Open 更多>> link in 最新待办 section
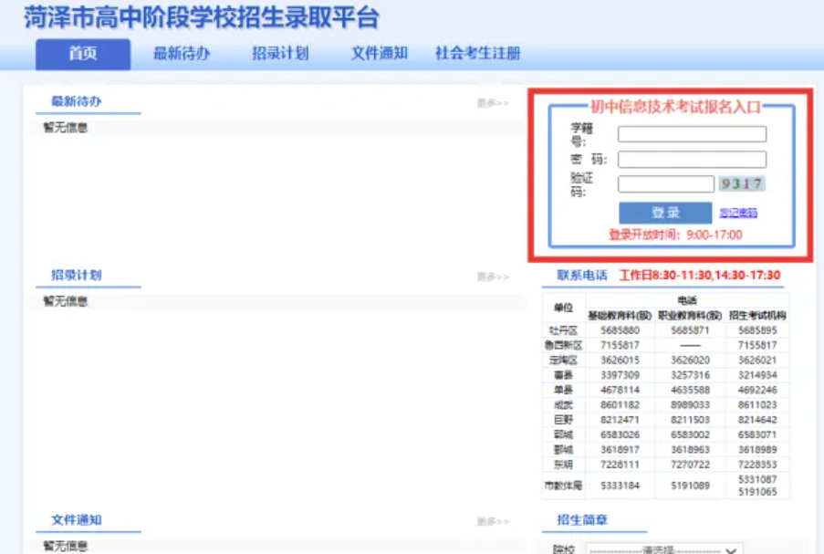 pos(493,103)
